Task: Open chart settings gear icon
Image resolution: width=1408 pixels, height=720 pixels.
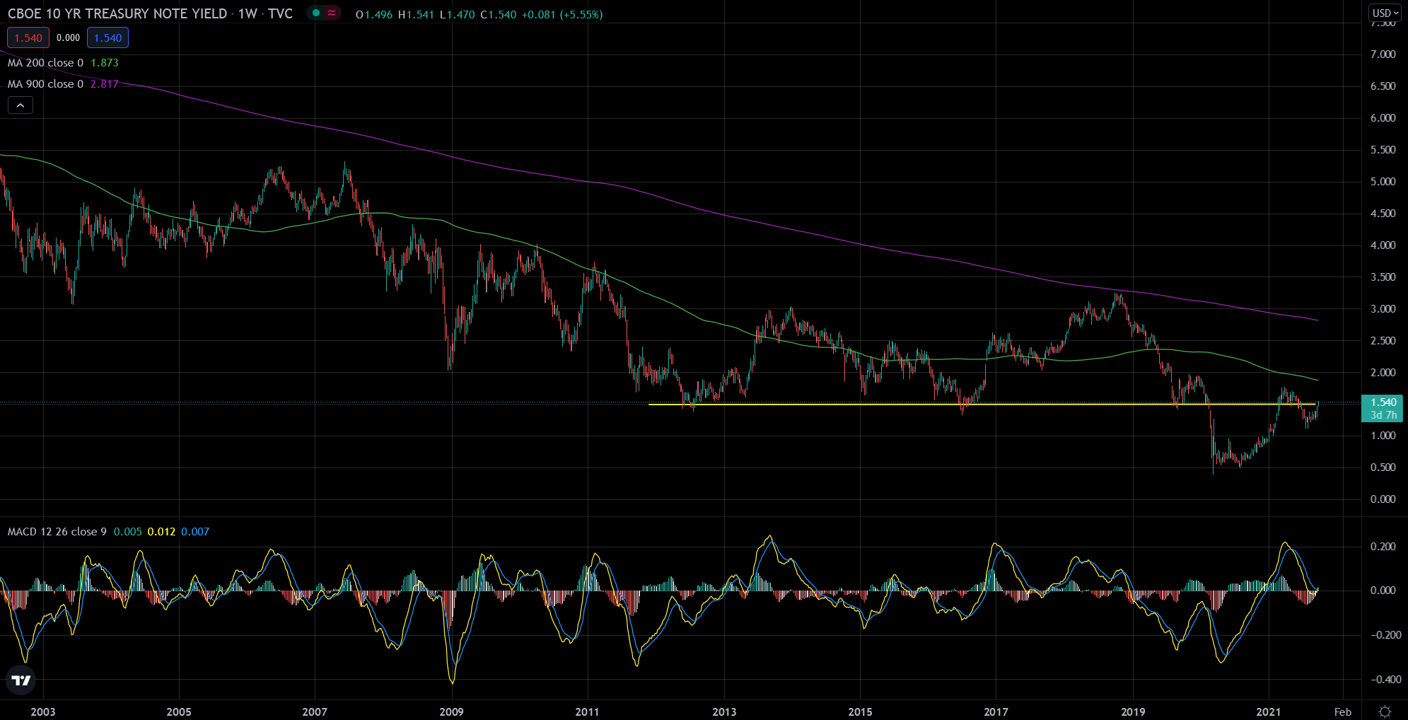Action: pyautogui.click(x=1385, y=711)
